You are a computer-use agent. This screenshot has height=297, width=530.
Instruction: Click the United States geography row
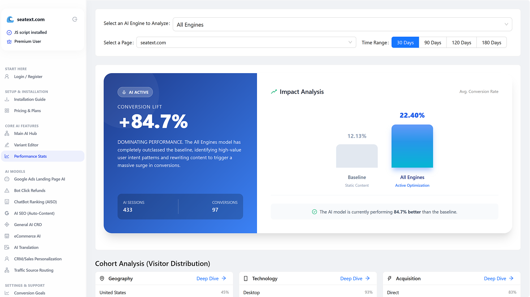[164, 292]
